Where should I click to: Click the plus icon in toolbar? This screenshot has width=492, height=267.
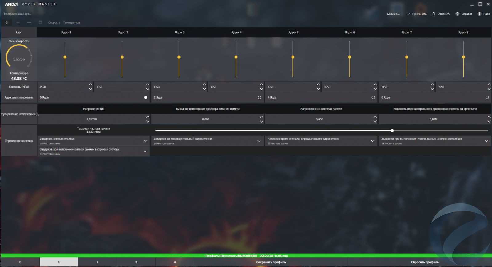coord(18,22)
